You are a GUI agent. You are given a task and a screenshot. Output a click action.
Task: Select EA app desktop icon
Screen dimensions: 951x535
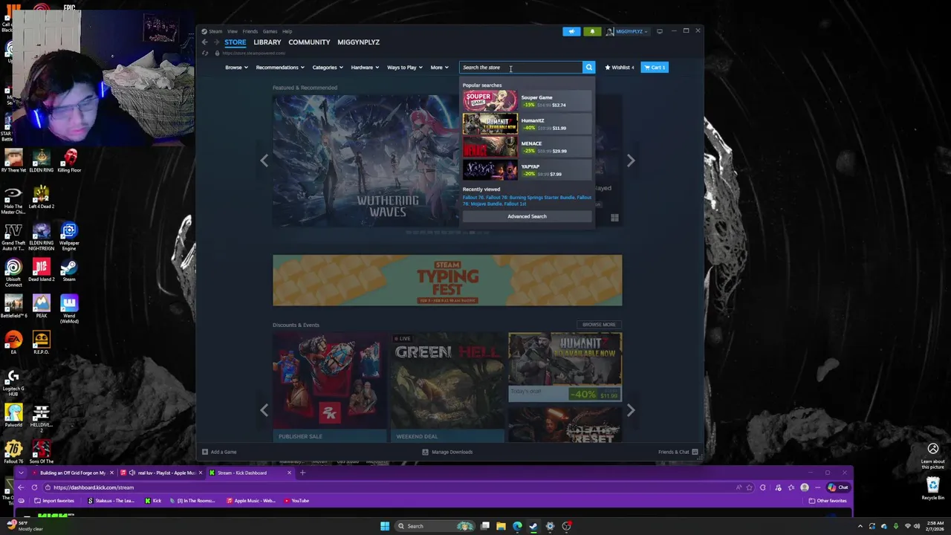click(x=13, y=343)
